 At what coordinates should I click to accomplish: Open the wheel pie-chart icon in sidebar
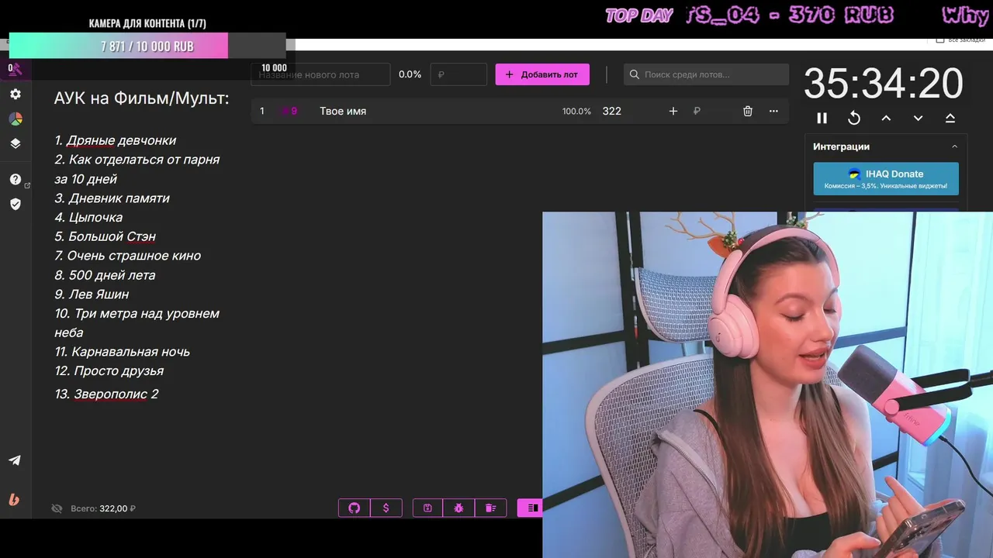click(16, 119)
